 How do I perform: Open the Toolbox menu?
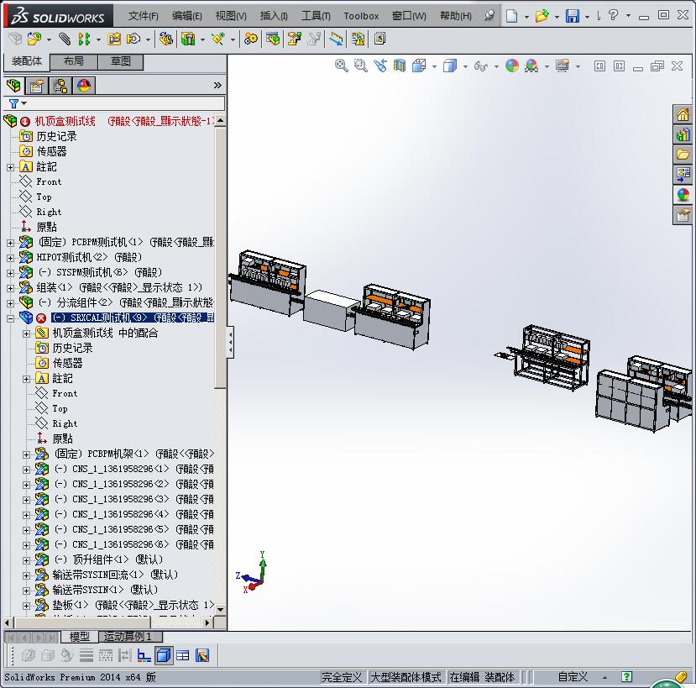(x=361, y=16)
